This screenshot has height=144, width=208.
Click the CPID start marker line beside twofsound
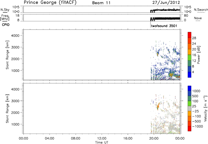pos(151,24)
